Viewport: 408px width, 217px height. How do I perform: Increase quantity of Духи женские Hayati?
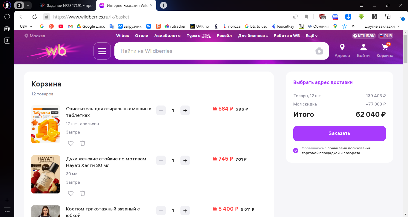click(185, 160)
